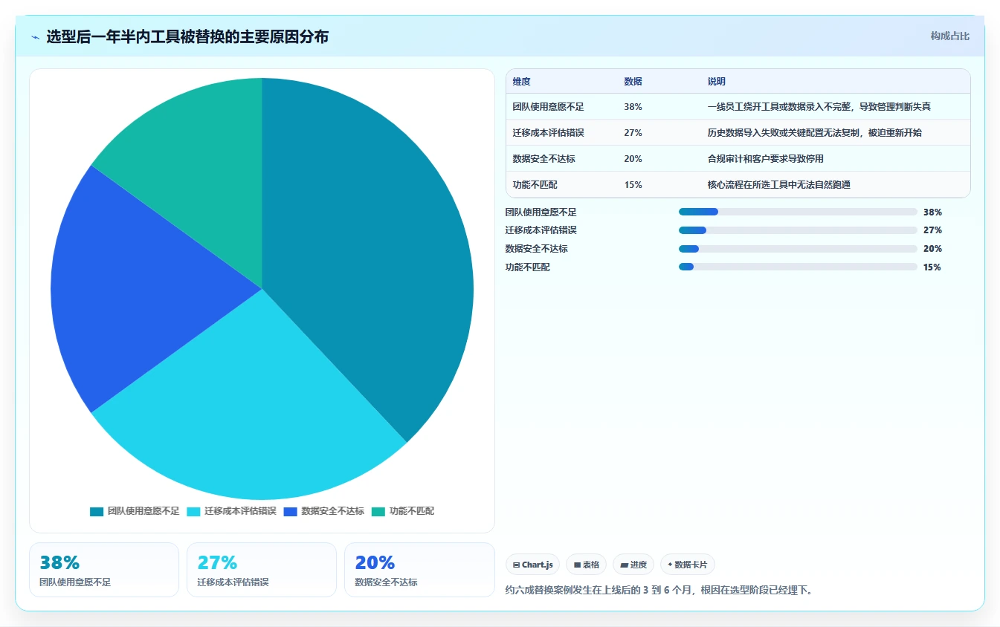Toggle the 团队使用意愿不足 legend swatch
The image size is (1000, 627).
(x=97, y=511)
